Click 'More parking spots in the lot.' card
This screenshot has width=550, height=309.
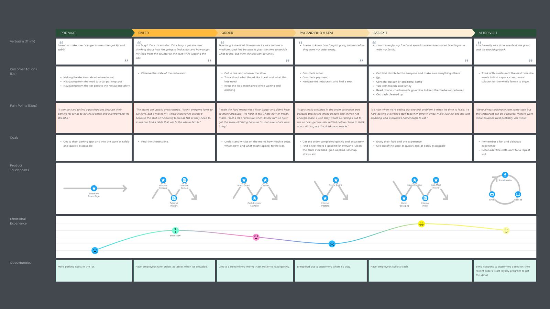tap(94, 271)
